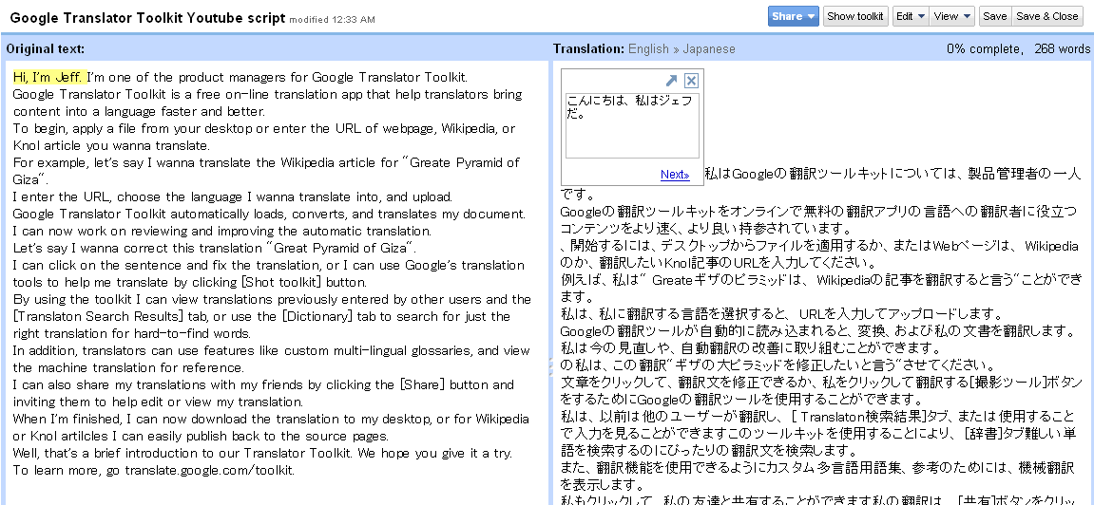Click the Save button

coord(994,16)
